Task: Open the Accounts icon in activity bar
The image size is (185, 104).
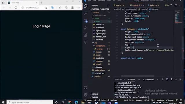Action: tap(86, 88)
